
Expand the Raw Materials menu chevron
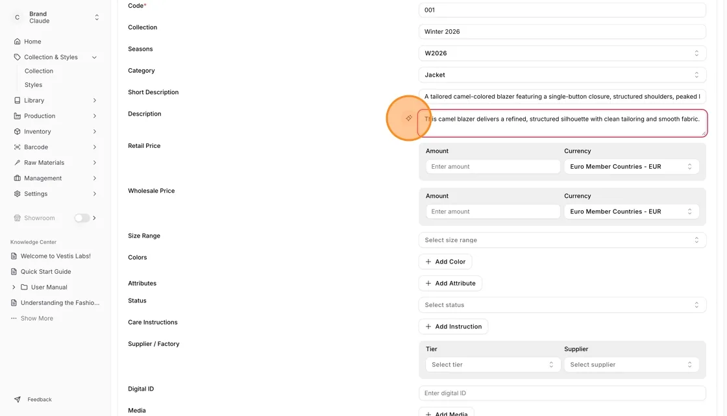(95, 162)
